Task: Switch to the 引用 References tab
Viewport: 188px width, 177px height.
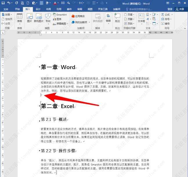Action: click(x=59, y=9)
